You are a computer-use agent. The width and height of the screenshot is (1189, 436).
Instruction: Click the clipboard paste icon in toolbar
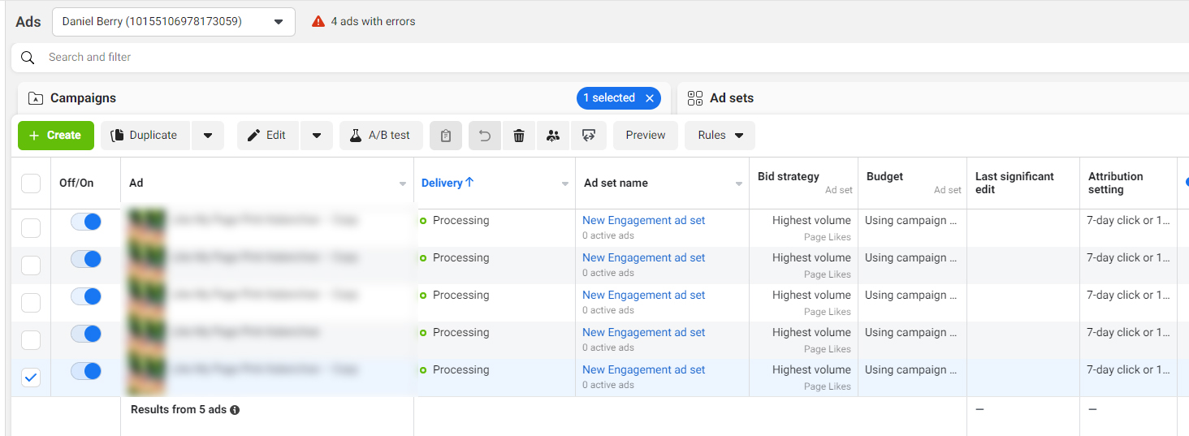tap(446, 136)
